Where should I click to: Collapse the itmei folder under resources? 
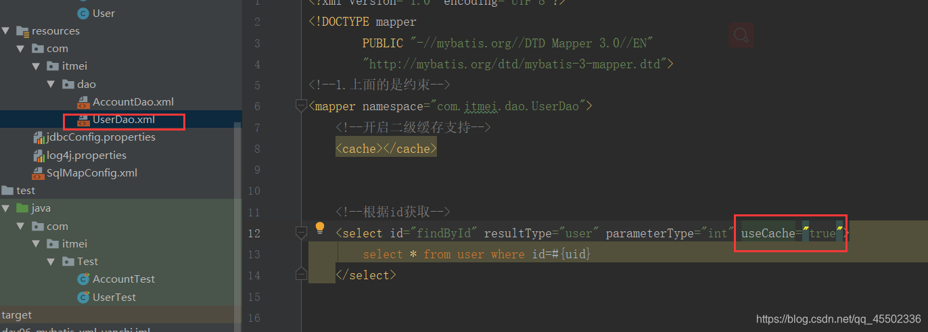coord(36,66)
